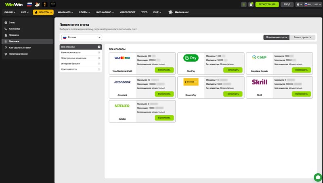Filter by Криптовалюты
The image size is (323, 183).
(81, 69)
